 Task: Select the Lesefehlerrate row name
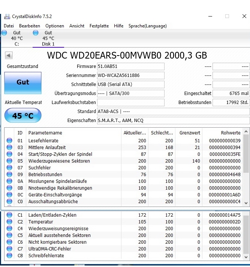(x=43, y=141)
